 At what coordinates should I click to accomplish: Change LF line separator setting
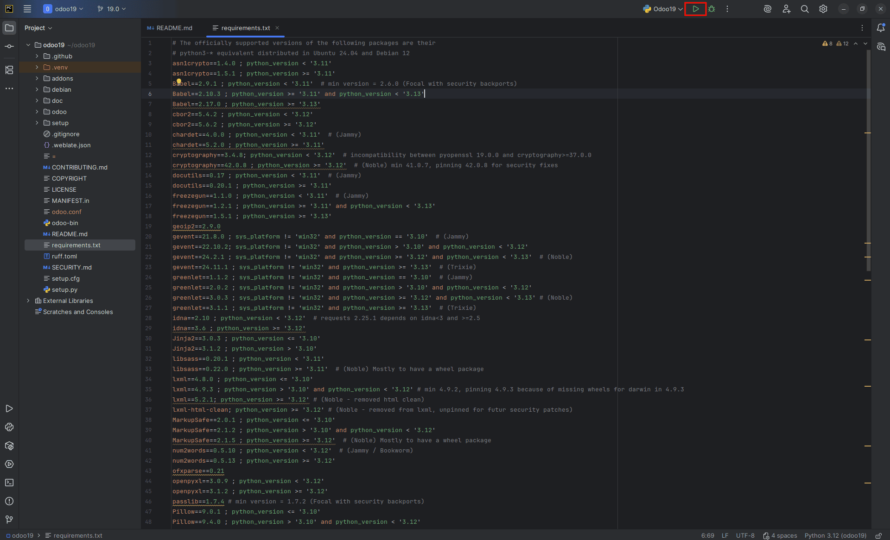[725, 535]
